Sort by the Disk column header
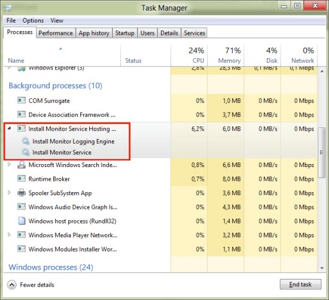This screenshot has width=329, height=300. coord(262,56)
